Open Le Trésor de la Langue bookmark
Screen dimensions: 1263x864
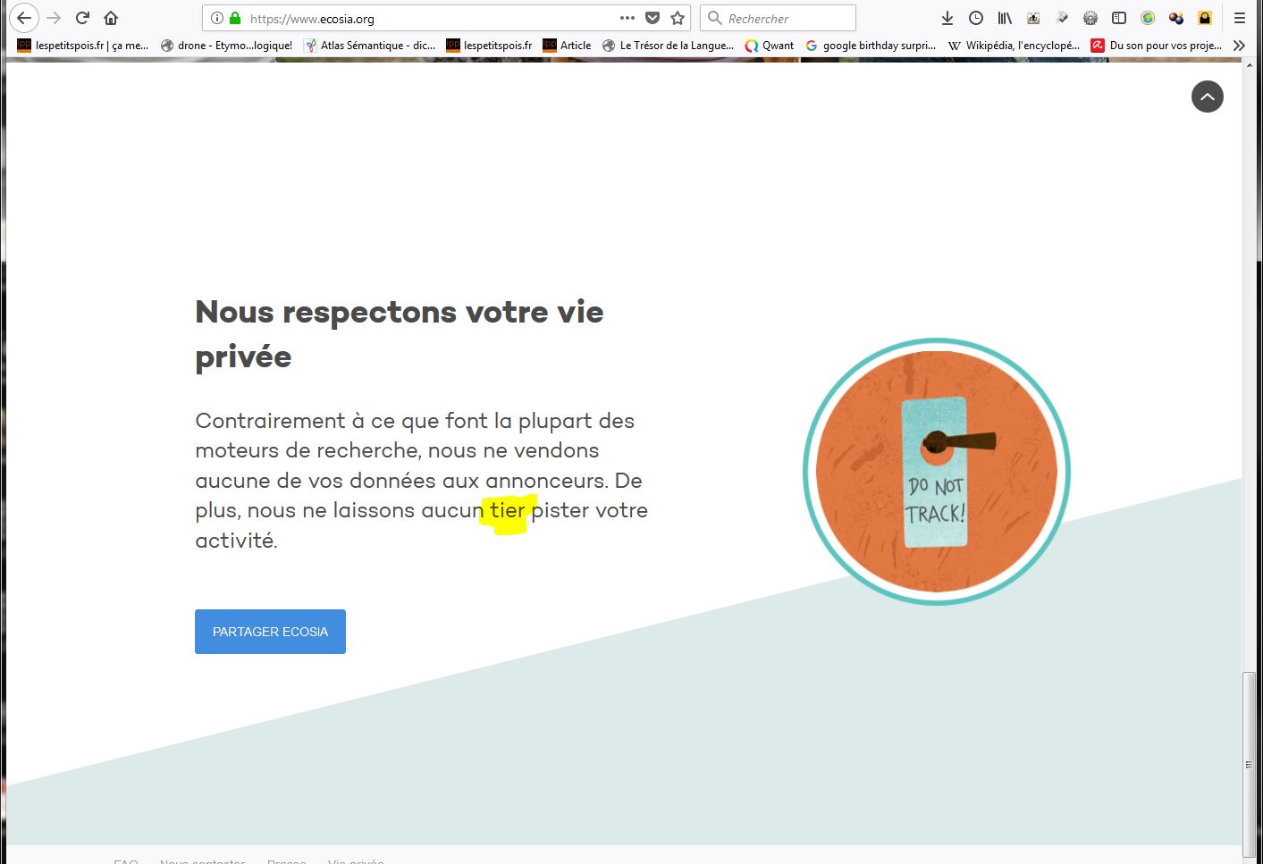(x=668, y=46)
